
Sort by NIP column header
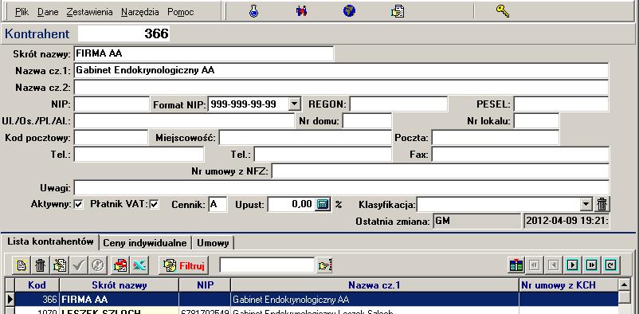[205, 285]
